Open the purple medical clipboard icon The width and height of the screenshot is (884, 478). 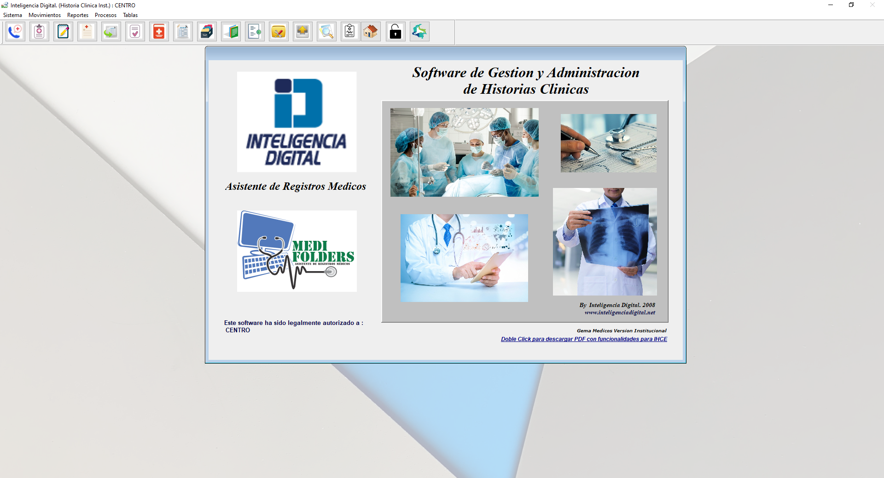(40, 32)
